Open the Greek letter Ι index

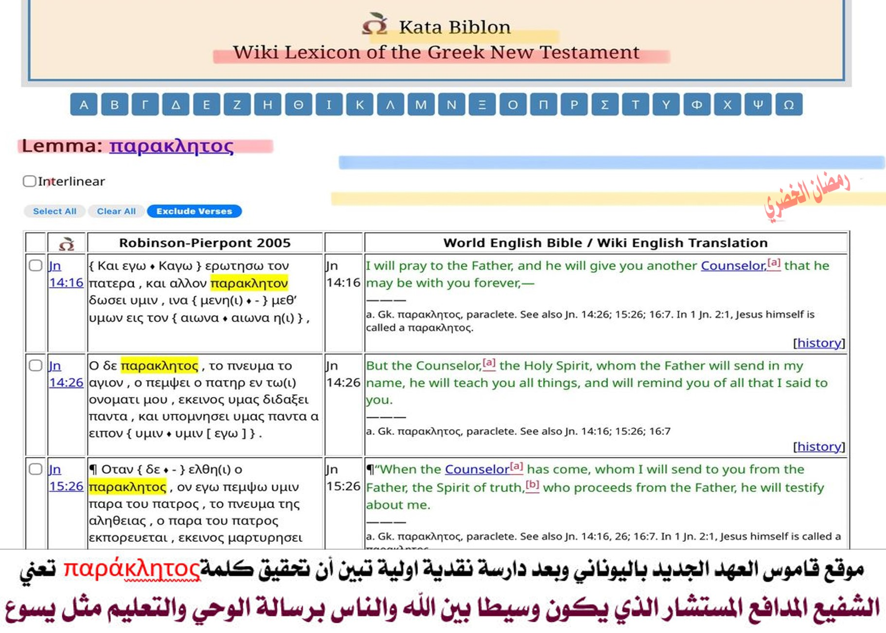(x=329, y=105)
